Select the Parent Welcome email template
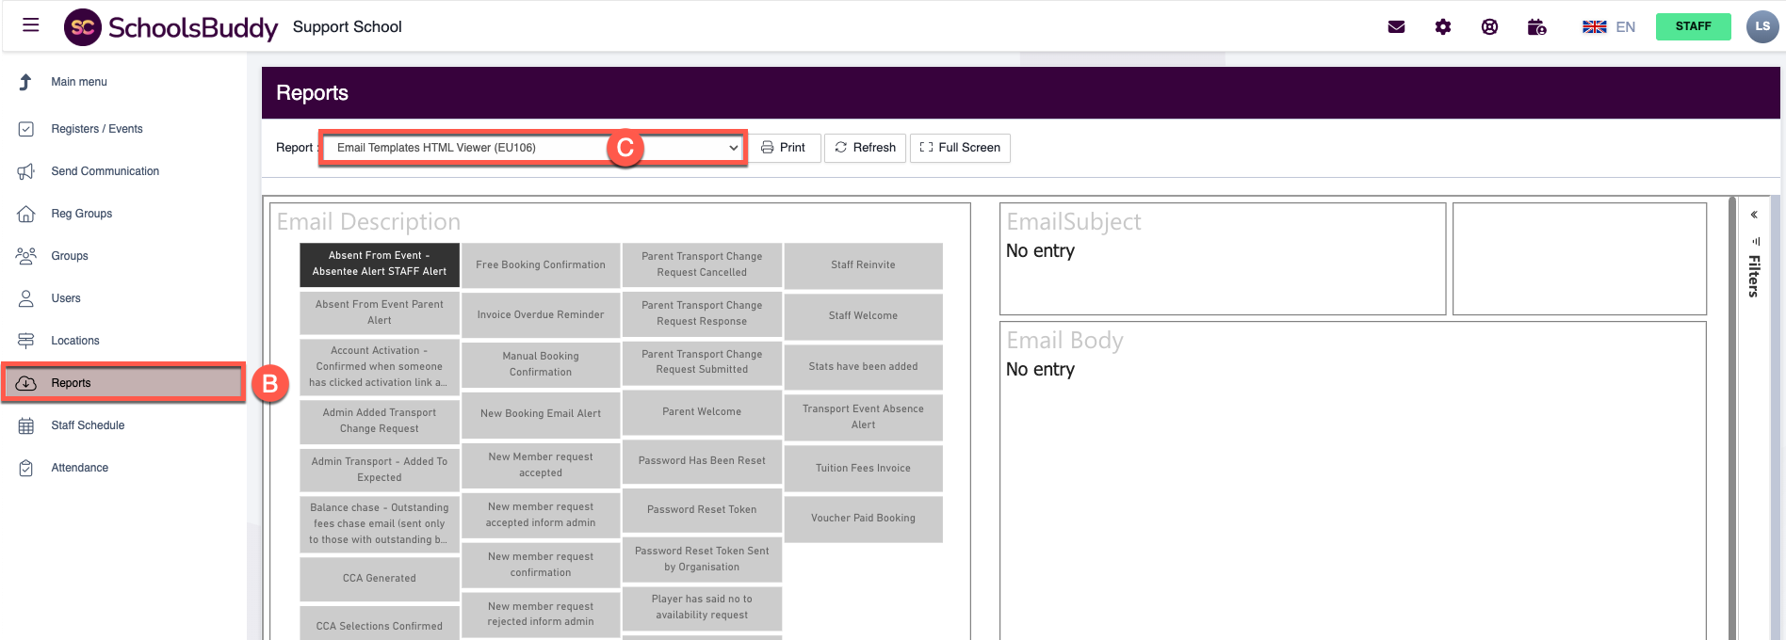The height and width of the screenshot is (640, 1786). tap(702, 412)
